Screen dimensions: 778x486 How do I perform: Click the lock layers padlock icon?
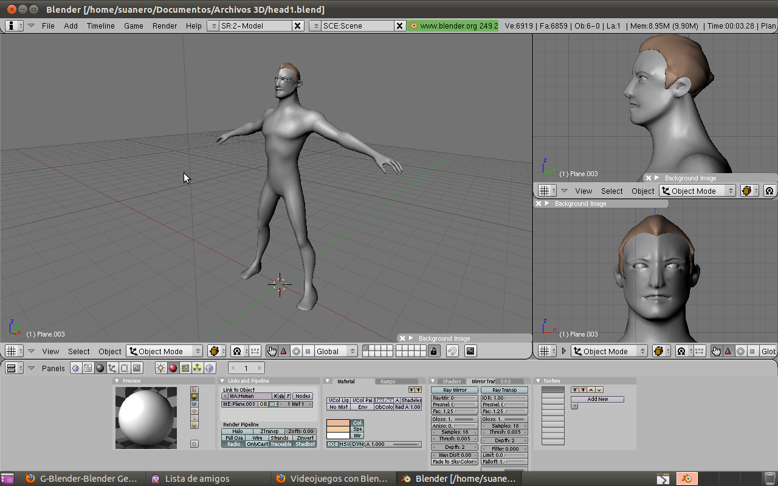point(433,351)
